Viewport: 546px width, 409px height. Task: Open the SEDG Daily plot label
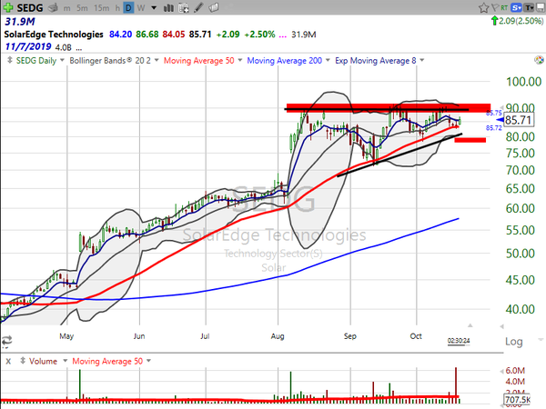[36, 61]
